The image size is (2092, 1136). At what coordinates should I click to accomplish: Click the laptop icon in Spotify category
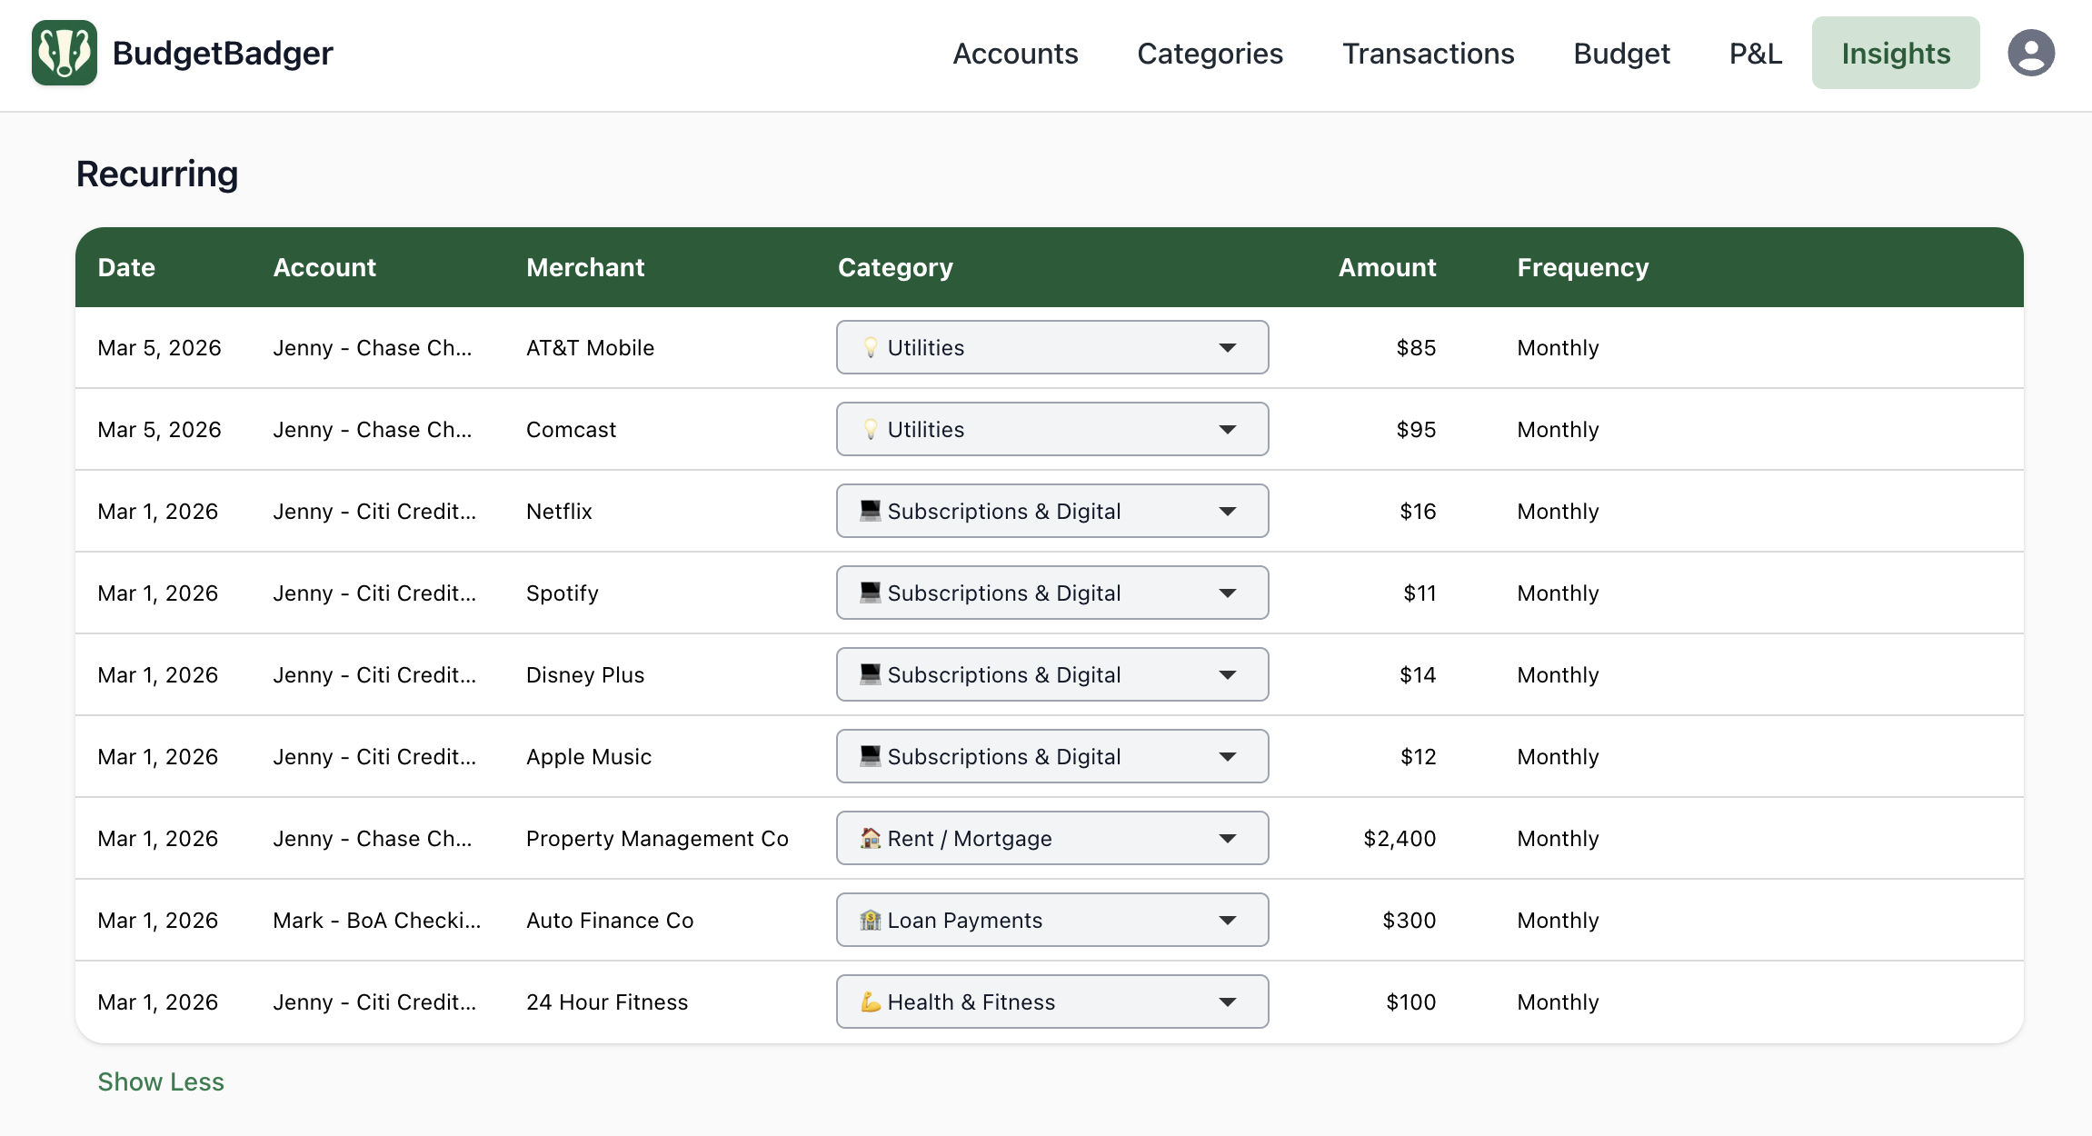point(870,593)
